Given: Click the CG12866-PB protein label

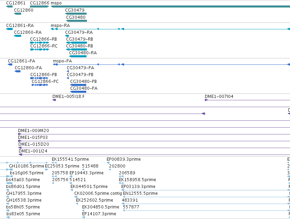Looking at the screenshot, I should (x=44, y=75).
